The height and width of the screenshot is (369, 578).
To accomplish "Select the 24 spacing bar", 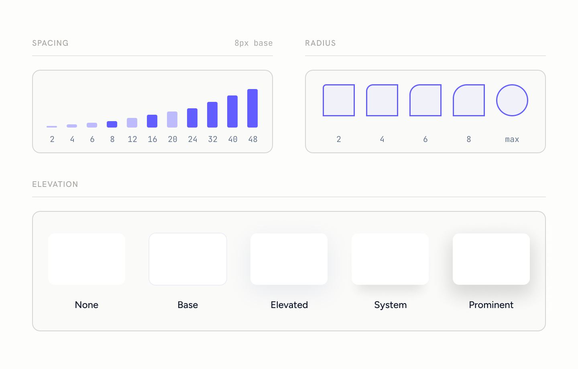I will [192, 118].
